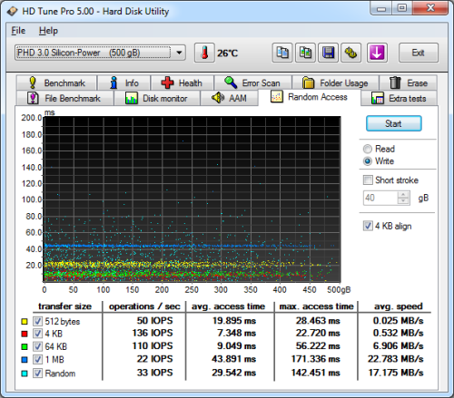This screenshot has width=454, height=398.
Task: Enable the Short stroke checkbox
Action: point(368,180)
